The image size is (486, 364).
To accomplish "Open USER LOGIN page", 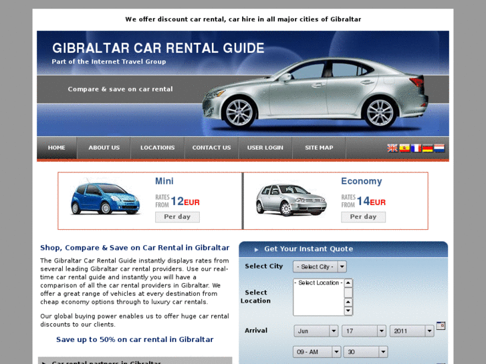I will (265, 148).
